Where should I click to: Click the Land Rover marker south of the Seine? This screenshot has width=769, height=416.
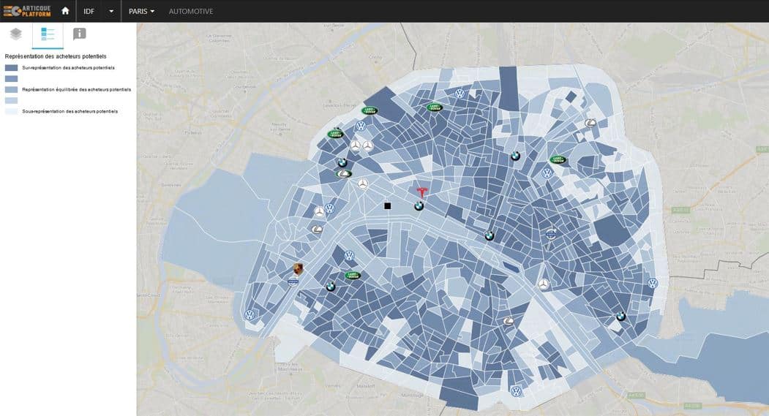[353, 276]
